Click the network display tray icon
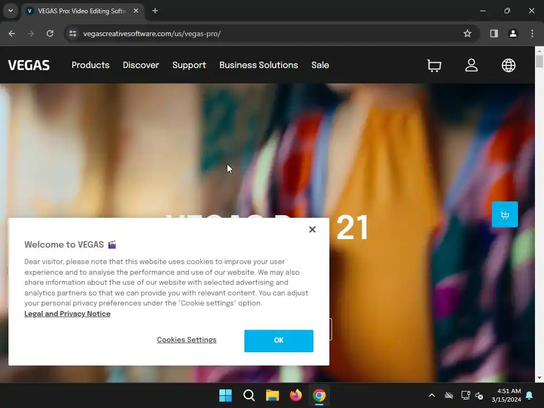Screen dimensions: 544x408 [465, 395]
